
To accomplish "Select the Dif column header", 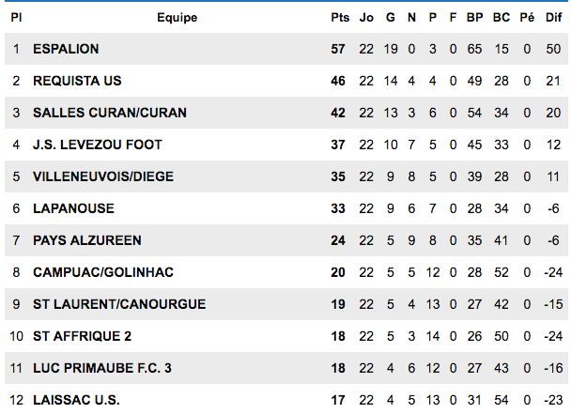I will (x=553, y=18).
